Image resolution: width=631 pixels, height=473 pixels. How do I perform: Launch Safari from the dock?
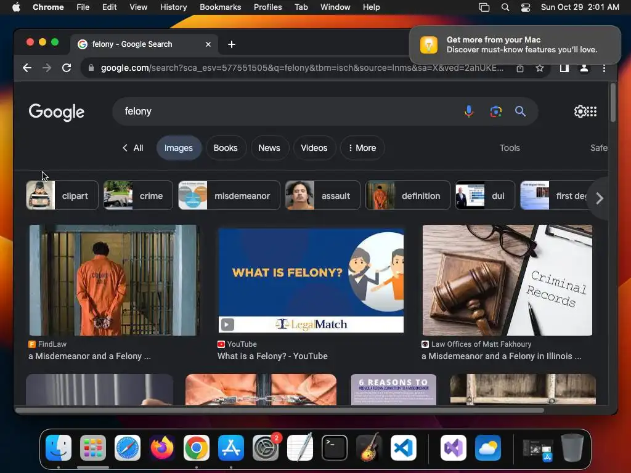coord(128,448)
